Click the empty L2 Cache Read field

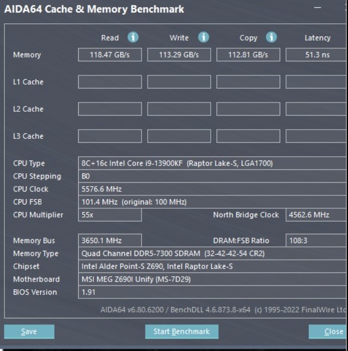point(110,109)
